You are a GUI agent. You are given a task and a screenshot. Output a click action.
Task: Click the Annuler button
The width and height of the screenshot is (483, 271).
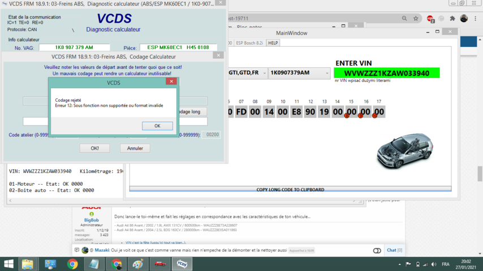135,148
